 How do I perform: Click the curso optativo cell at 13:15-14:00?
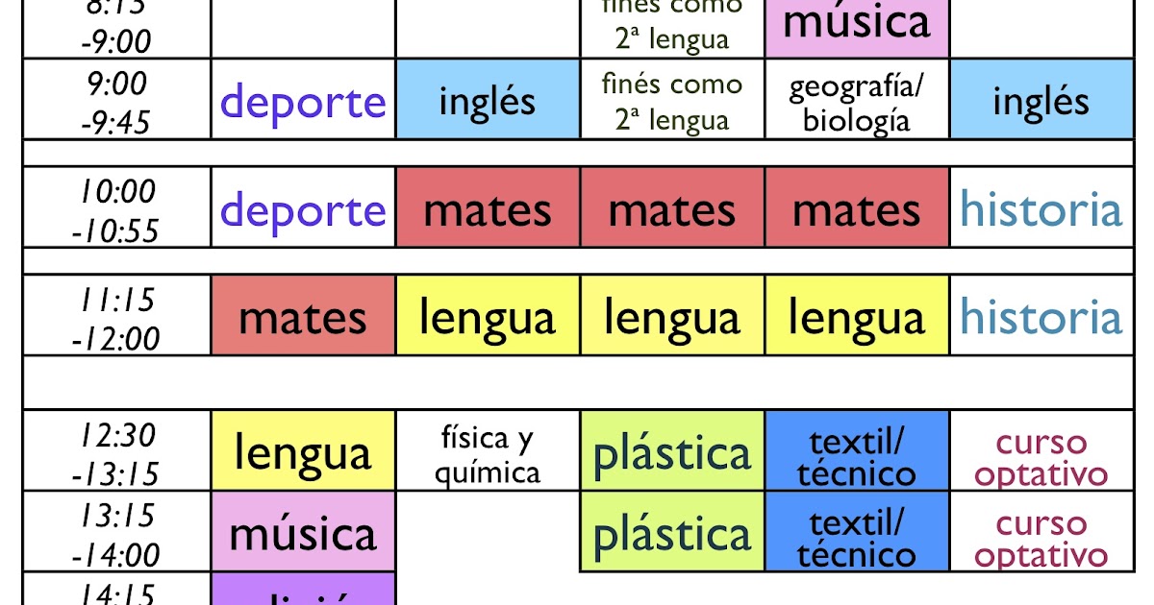(x=1041, y=532)
